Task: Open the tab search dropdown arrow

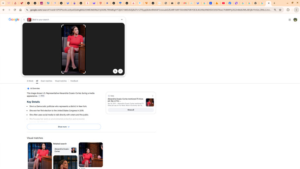Action: point(3,3)
